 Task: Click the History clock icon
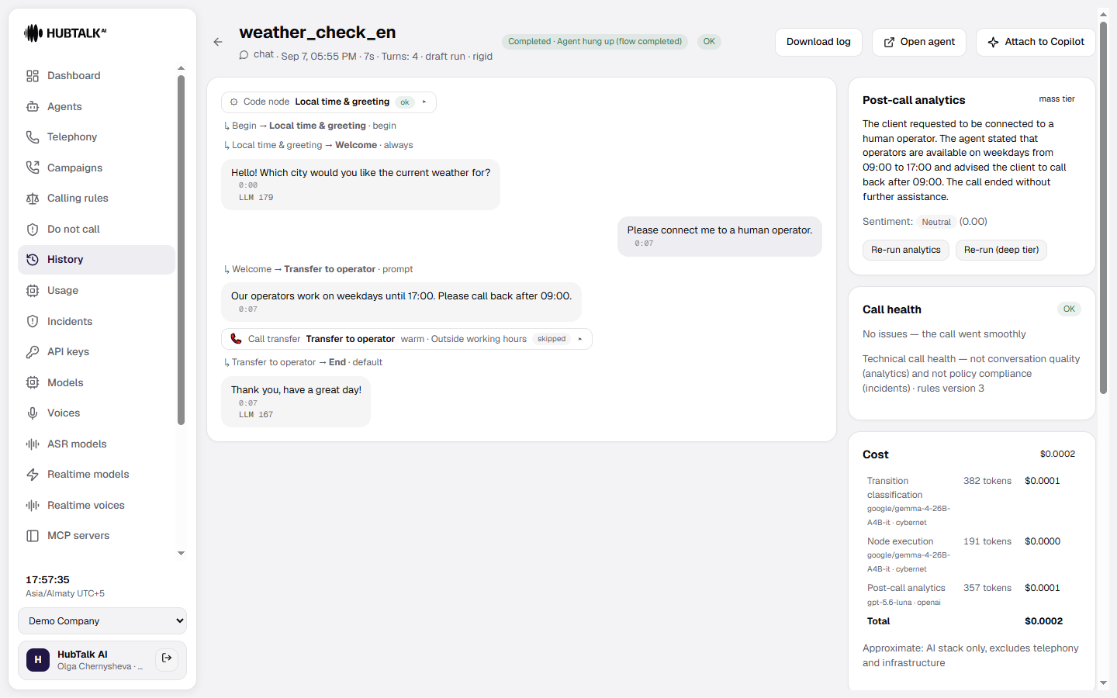click(33, 260)
